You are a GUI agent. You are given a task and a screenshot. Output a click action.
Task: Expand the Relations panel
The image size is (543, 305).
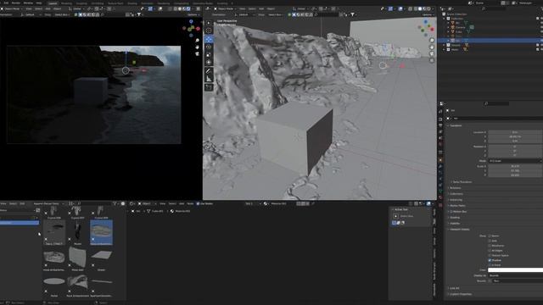tap(455, 188)
